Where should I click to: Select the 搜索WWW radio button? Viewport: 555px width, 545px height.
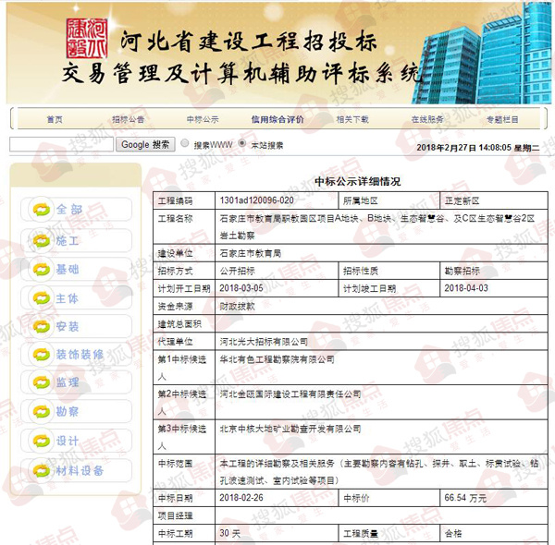click(185, 143)
